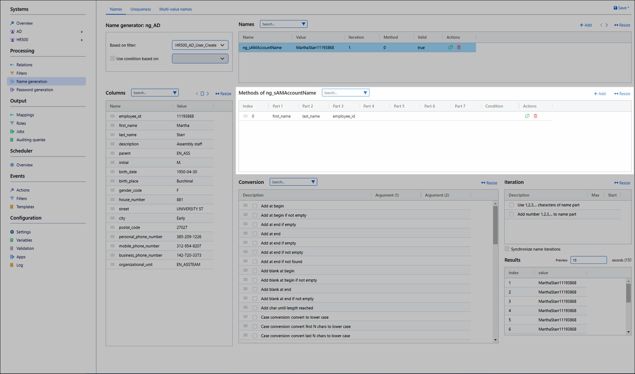Delete the ng_sAMAccountName name row

coord(459,48)
